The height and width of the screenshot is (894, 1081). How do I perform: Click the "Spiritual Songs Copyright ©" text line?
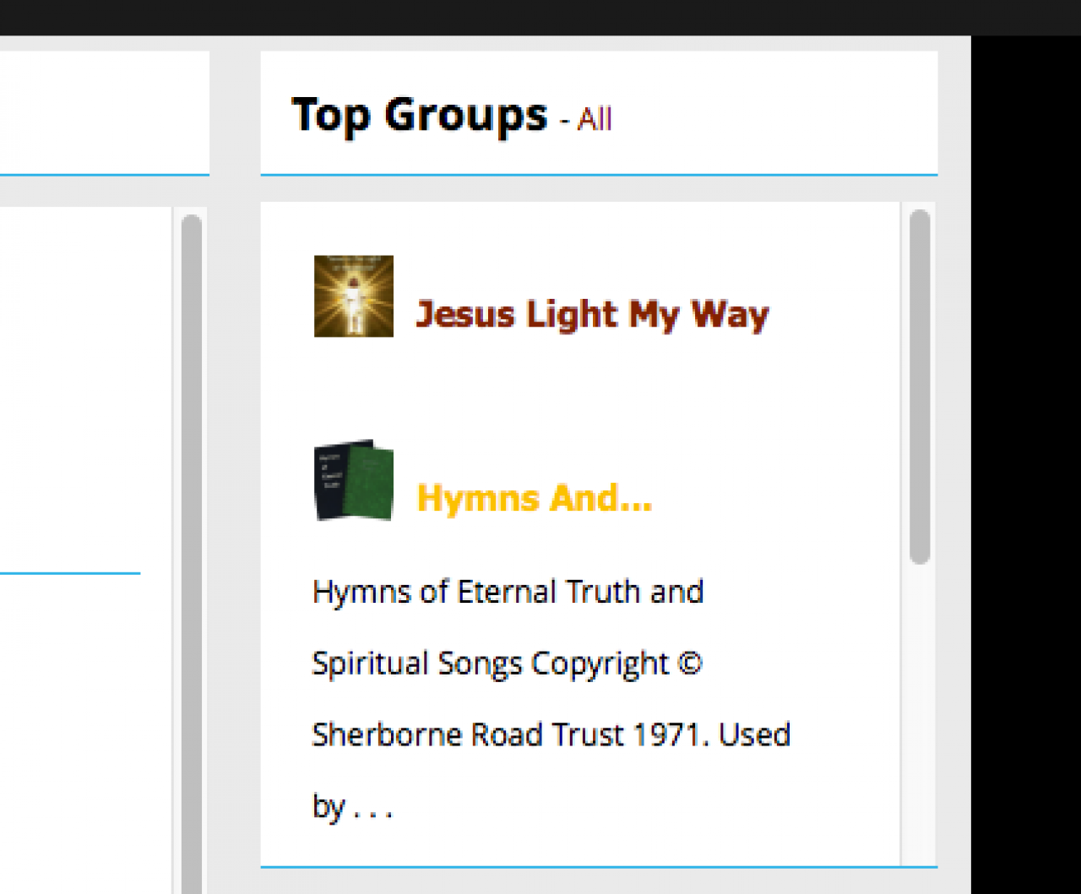pyautogui.click(x=507, y=664)
